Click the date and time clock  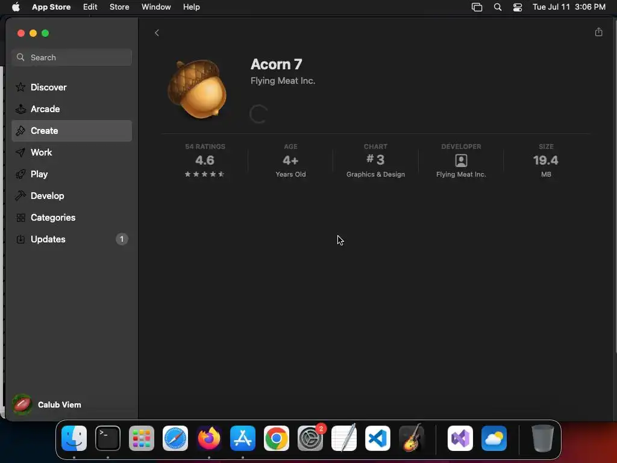tap(569, 7)
